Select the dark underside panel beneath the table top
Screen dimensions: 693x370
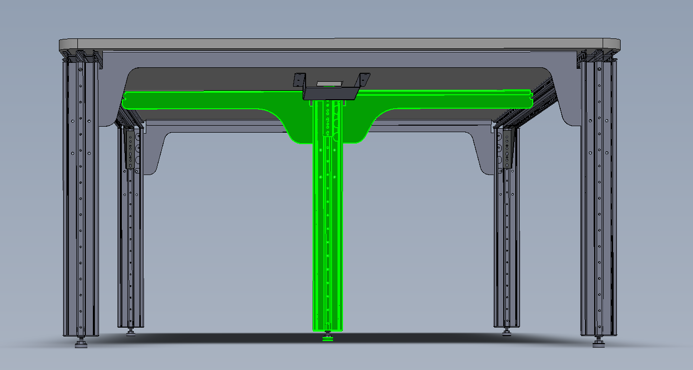coord(210,79)
